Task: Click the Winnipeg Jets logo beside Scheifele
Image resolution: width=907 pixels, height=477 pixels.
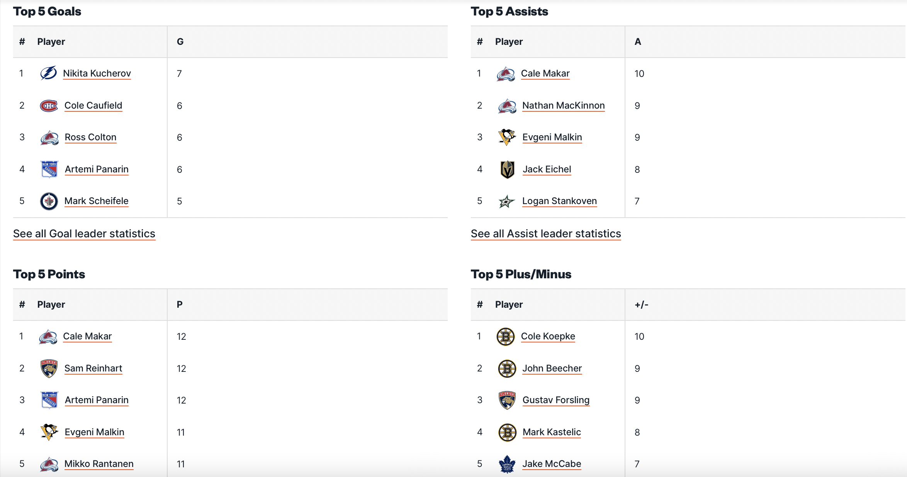Action: (x=49, y=201)
